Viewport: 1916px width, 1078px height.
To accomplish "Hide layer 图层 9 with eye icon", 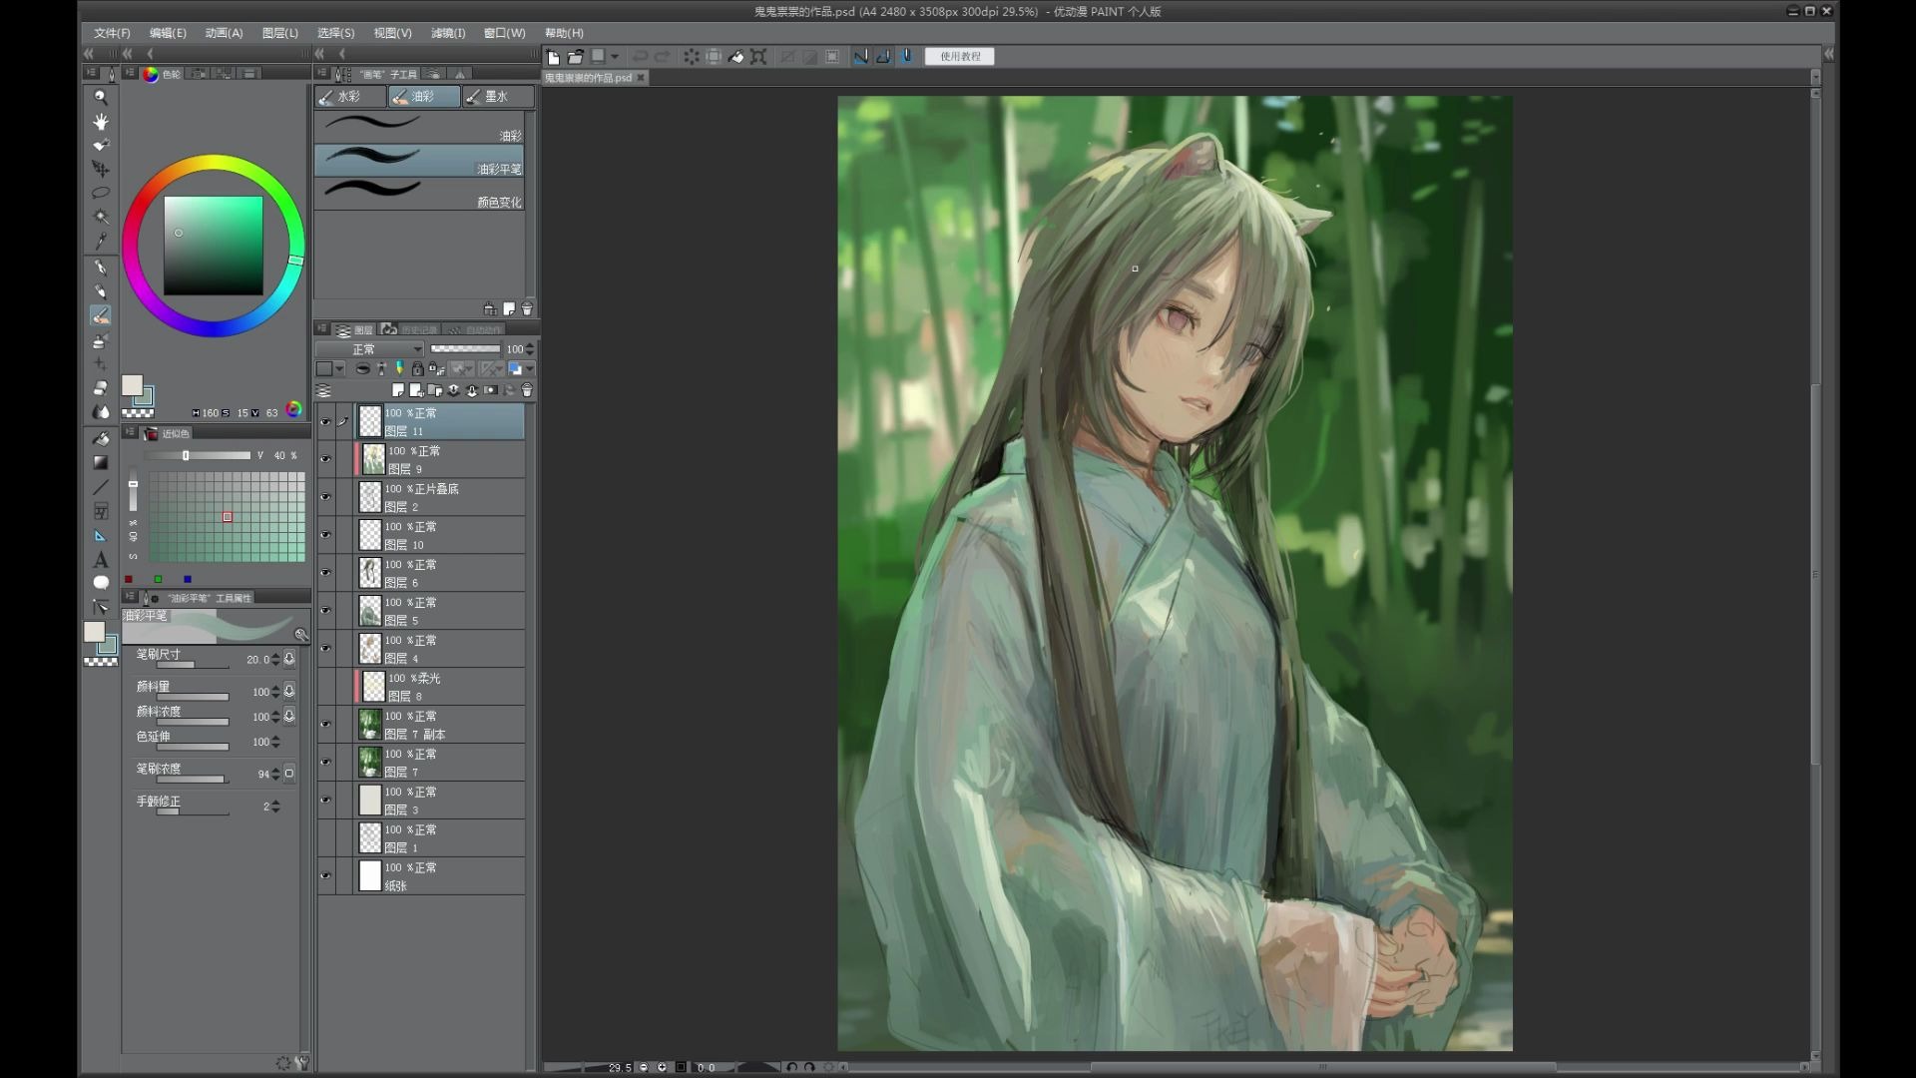I will (325, 459).
